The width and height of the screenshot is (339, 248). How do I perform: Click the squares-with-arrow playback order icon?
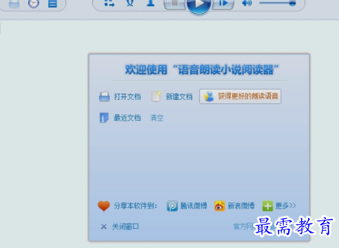(x=110, y=3)
